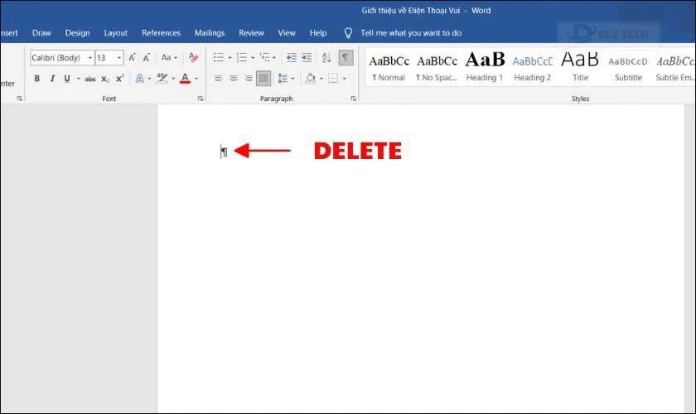
Task: Create multilevel list
Action: [265, 57]
